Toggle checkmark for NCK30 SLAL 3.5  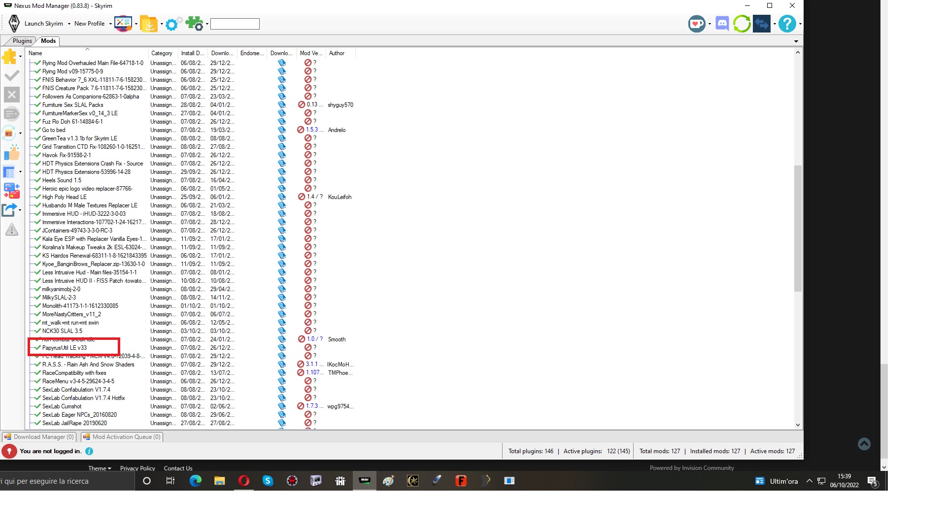37,331
